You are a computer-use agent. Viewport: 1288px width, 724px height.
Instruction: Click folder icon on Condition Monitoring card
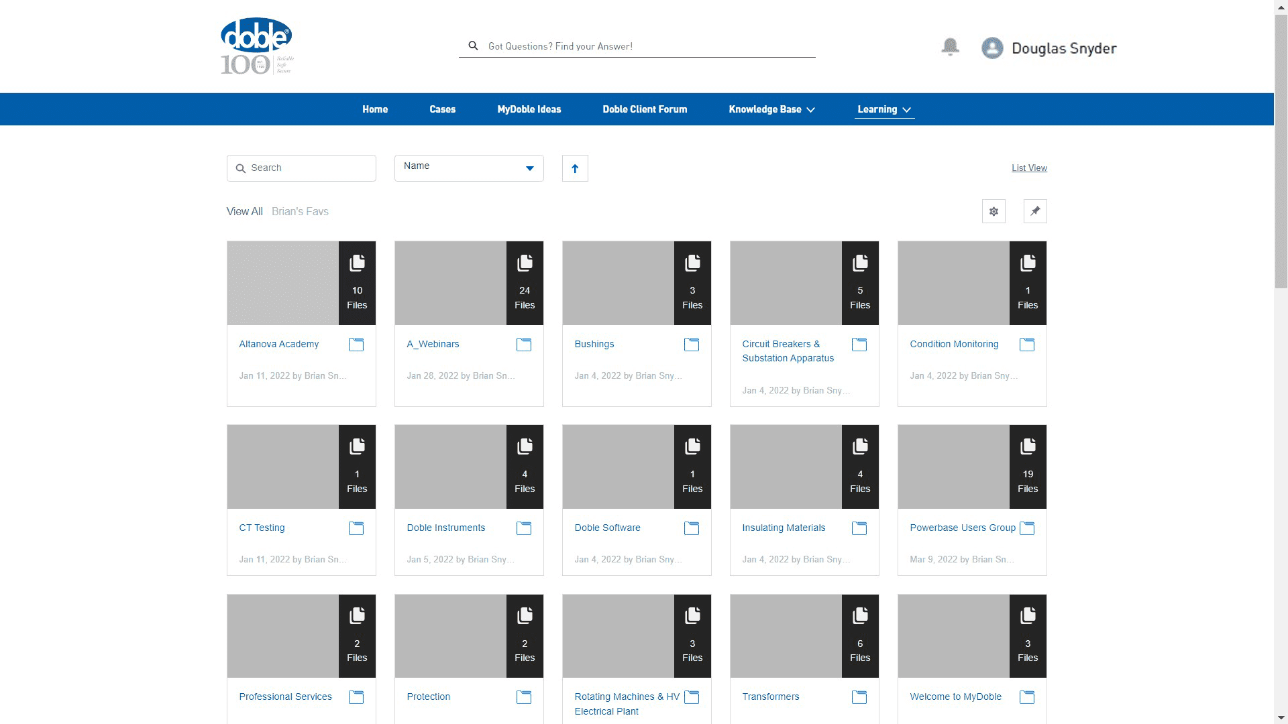(1027, 345)
